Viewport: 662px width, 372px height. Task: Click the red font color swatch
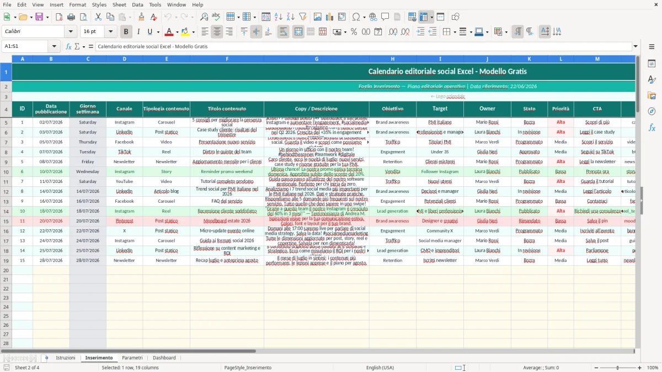[169, 32]
